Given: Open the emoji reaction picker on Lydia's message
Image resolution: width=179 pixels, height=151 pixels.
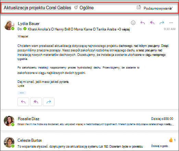Looking at the screenshot, I should point(133,23).
